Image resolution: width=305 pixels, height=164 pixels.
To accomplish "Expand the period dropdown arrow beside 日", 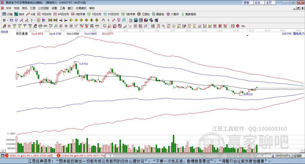I will pyautogui.click(x=7, y=20).
